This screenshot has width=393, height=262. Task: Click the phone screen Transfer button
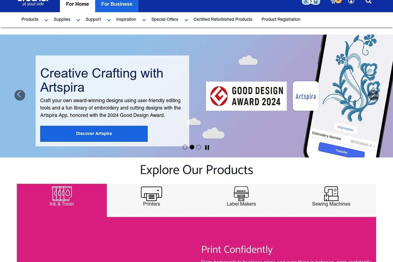coord(341,151)
